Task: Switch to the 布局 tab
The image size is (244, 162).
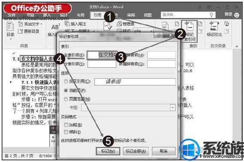Action: pyautogui.click(x=81, y=15)
